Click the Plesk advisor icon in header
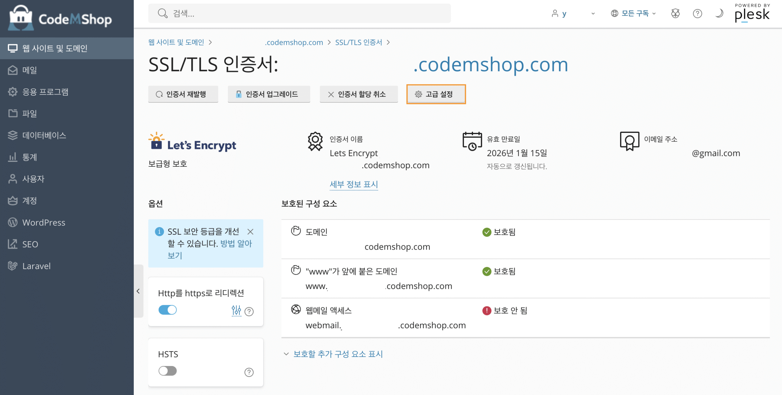The height and width of the screenshot is (395, 782). coord(675,13)
